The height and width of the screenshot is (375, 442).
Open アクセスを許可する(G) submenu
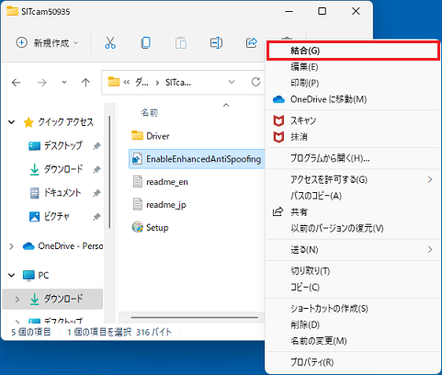(x=353, y=179)
